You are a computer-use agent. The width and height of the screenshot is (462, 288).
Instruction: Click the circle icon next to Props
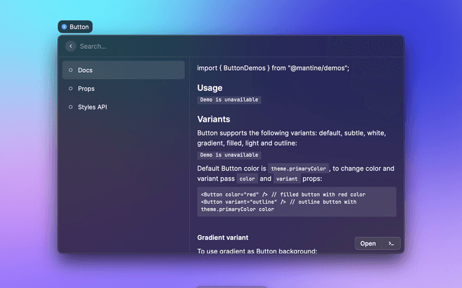70,89
